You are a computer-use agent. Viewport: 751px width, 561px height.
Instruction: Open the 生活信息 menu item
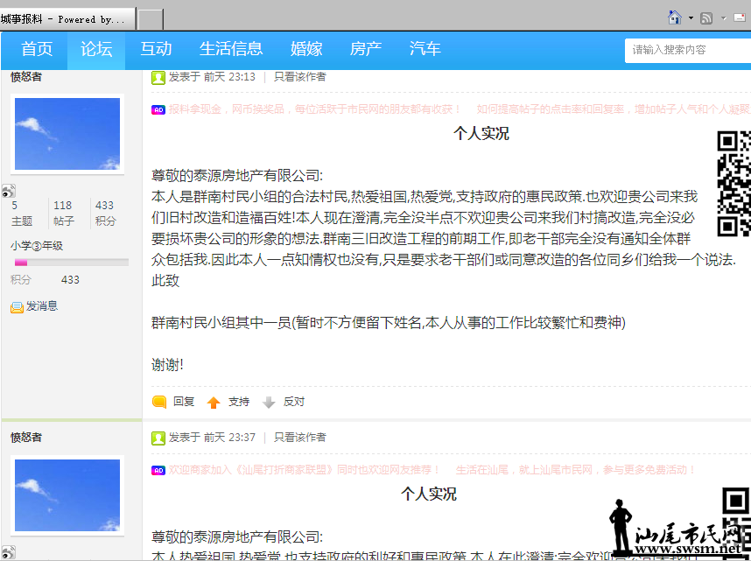pos(231,50)
